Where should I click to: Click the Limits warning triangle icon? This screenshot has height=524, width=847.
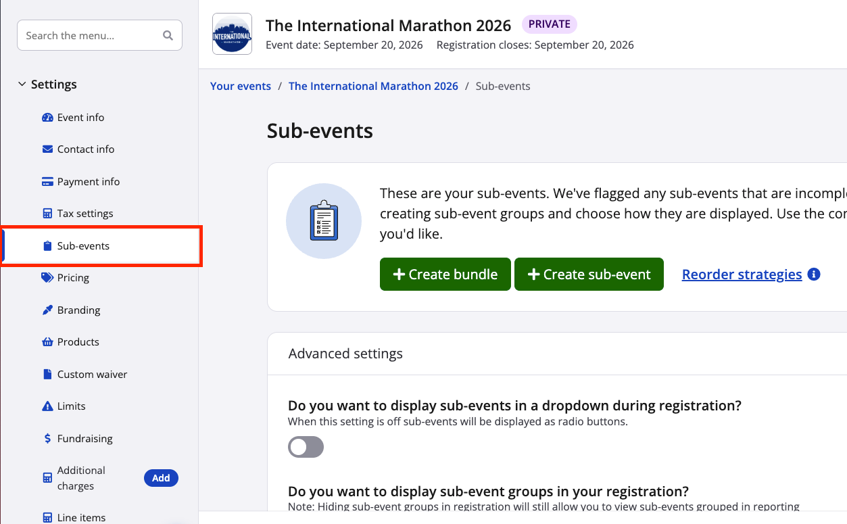(47, 406)
